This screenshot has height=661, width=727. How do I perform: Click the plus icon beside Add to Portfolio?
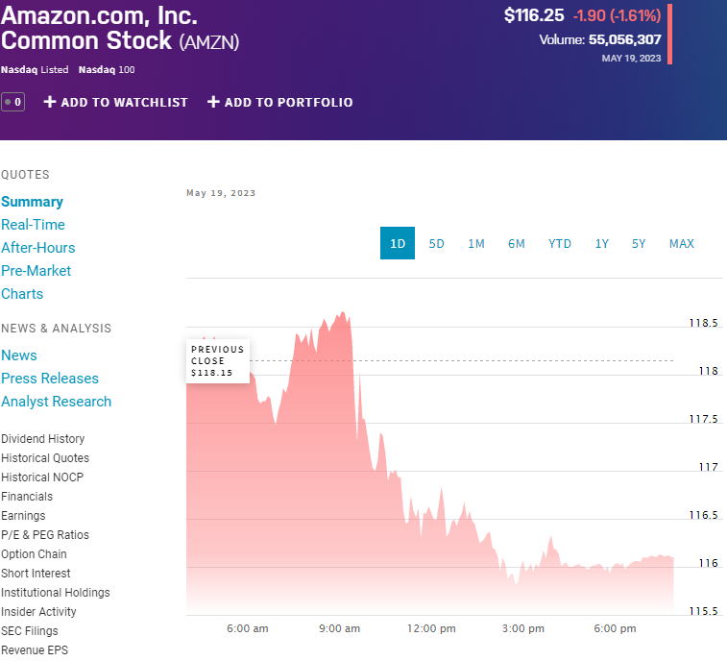(213, 102)
